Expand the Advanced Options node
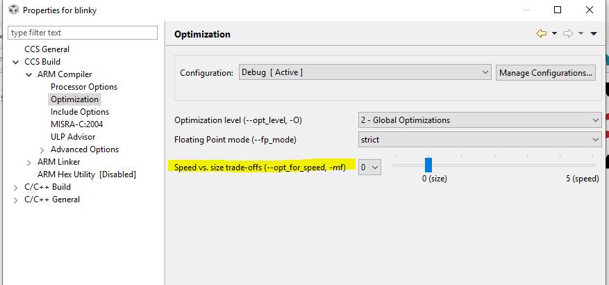The width and height of the screenshot is (609, 285). [42, 149]
